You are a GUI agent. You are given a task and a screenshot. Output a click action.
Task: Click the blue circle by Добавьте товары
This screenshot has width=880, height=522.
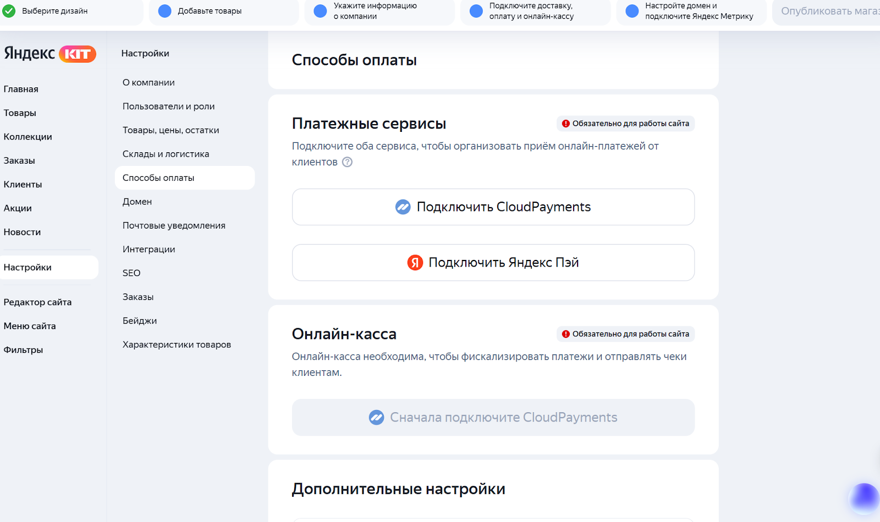164,11
